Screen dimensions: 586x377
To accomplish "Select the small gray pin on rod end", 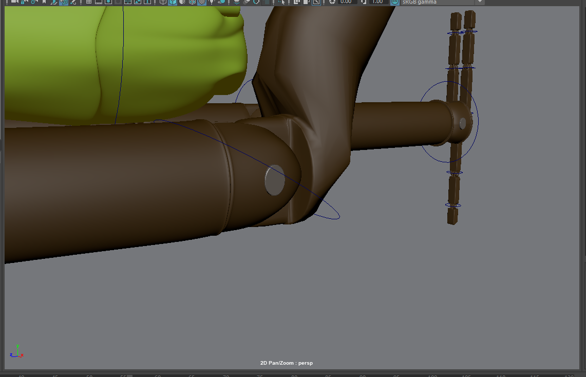I will point(463,123).
